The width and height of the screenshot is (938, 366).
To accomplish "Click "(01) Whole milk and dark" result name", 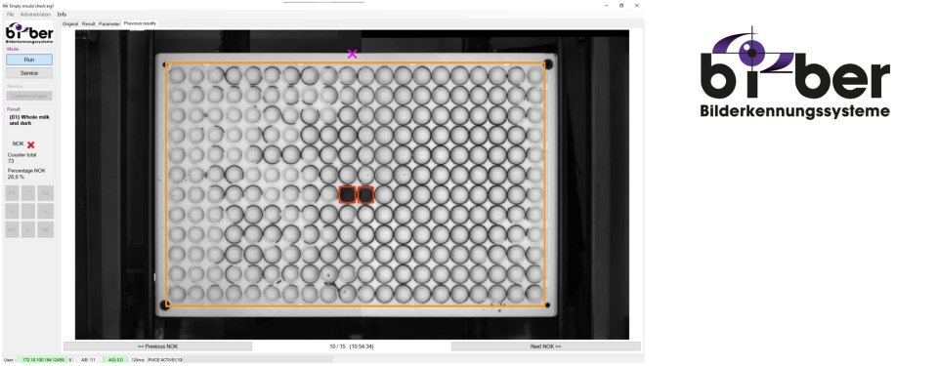I will point(28,120).
